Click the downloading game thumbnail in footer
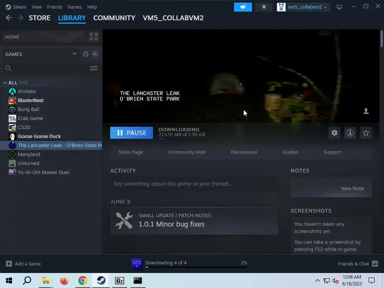 point(136,264)
